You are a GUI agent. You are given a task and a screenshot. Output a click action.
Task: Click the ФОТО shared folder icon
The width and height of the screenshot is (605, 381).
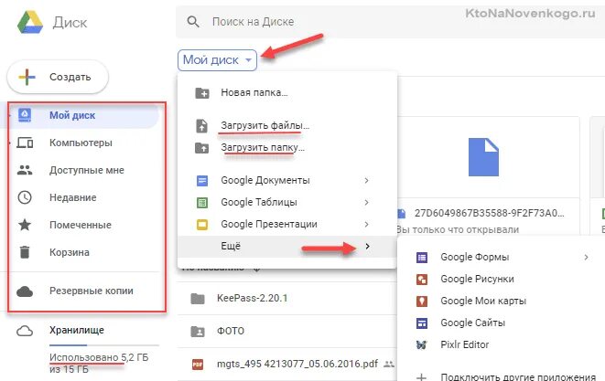click(198, 332)
